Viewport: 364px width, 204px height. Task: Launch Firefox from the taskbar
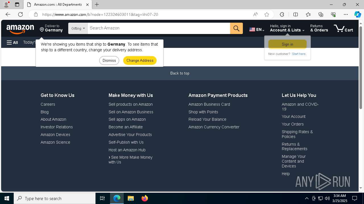(144, 198)
